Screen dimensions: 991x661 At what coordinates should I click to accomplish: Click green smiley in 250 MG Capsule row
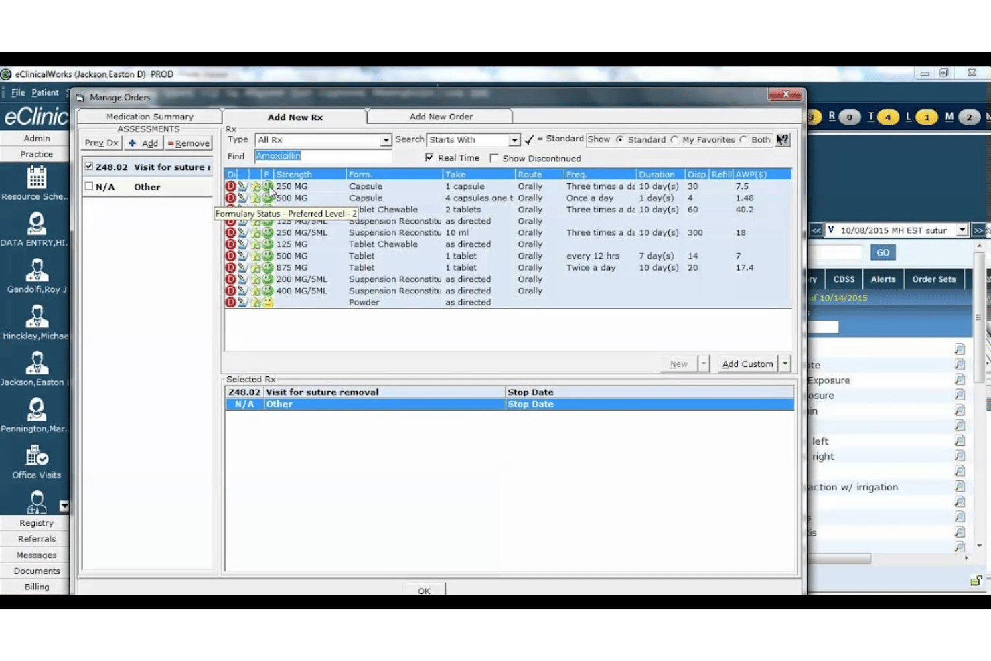tap(268, 186)
